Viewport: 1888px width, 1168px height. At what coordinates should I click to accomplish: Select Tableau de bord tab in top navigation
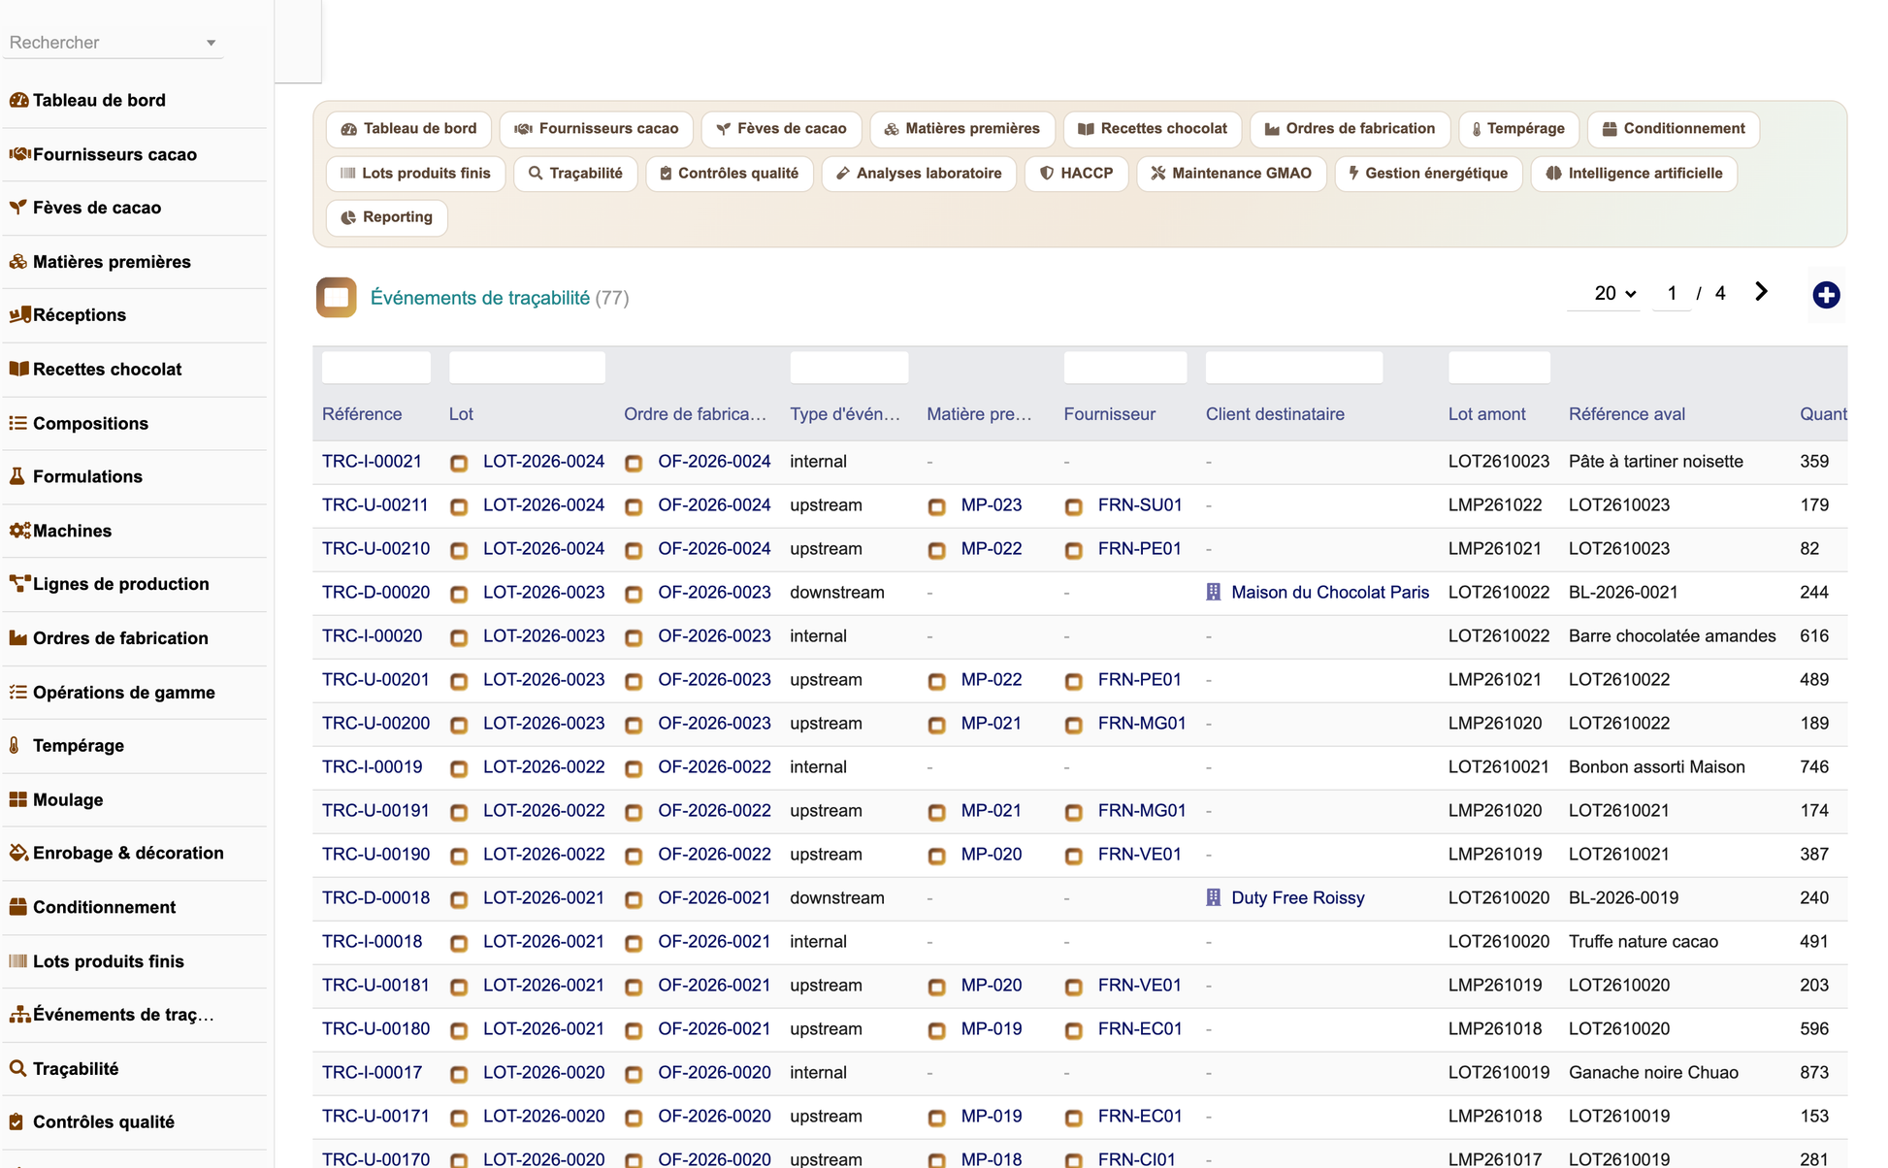[x=408, y=129]
